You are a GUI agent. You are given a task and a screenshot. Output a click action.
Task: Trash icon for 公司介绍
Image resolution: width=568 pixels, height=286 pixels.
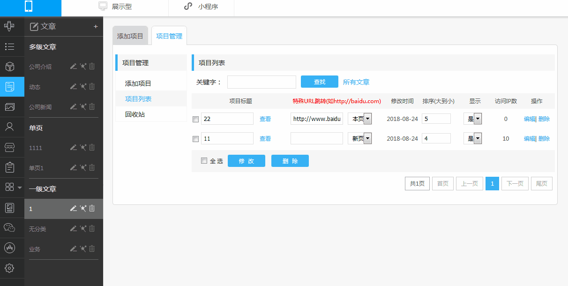coord(92,66)
